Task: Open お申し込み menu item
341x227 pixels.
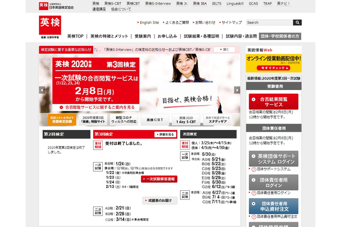Action: (x=167, y=36)
